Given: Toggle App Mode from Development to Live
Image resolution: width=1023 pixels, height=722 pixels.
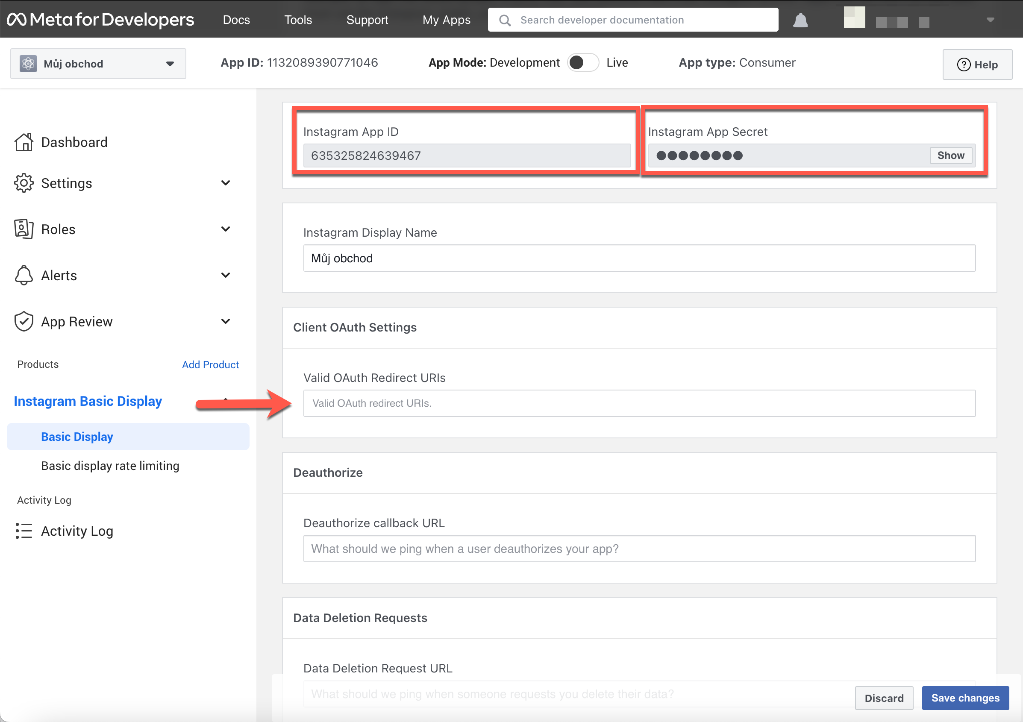Looking at the screenshot, I should 583,63.
